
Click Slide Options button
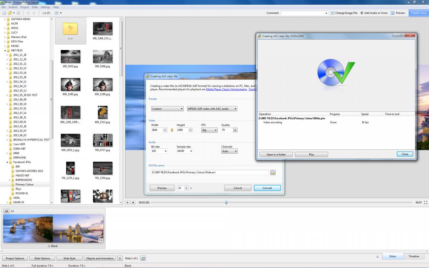[x=42, y=258]
